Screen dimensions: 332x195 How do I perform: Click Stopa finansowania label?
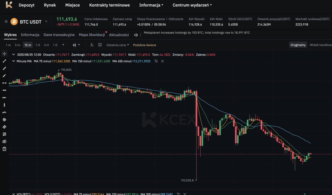click(x=150, y=19)
